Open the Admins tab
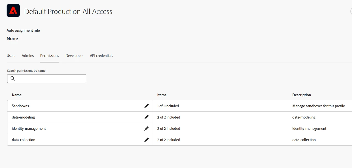352x168 pixels. [x=28, y=56]
